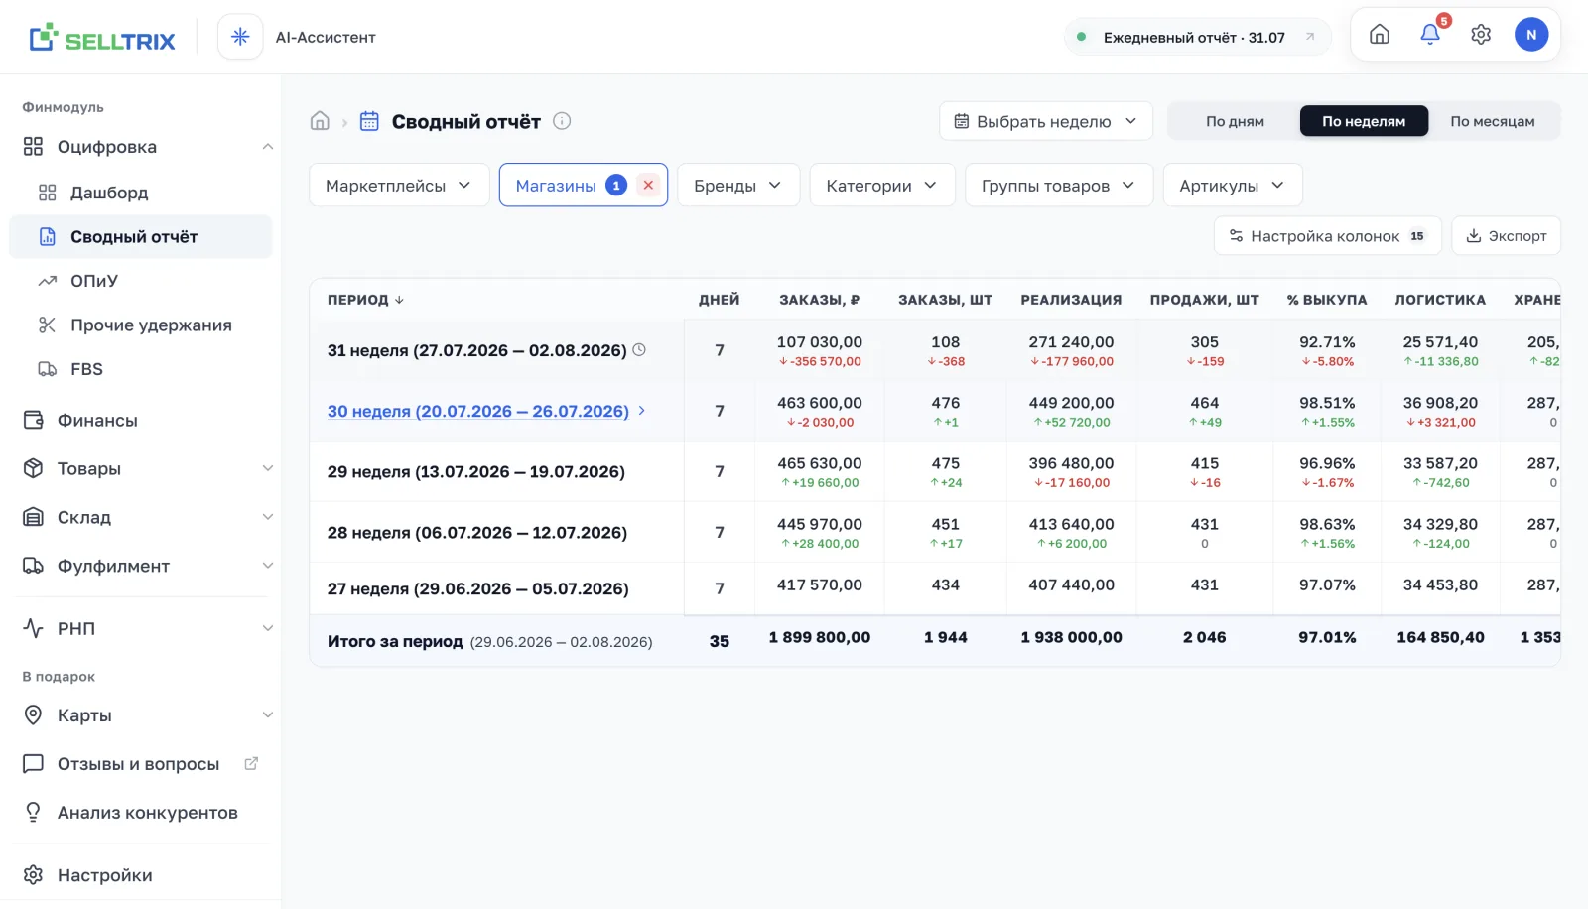Click info icon next to Сводный отчёт
Image resolution: width=1588 pixels, height=909 pixels.
(562, 121)
